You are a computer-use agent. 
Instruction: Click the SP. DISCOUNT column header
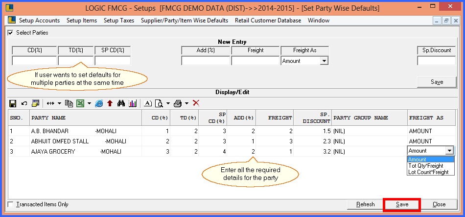pyautogui.click(x=312, y=118)
